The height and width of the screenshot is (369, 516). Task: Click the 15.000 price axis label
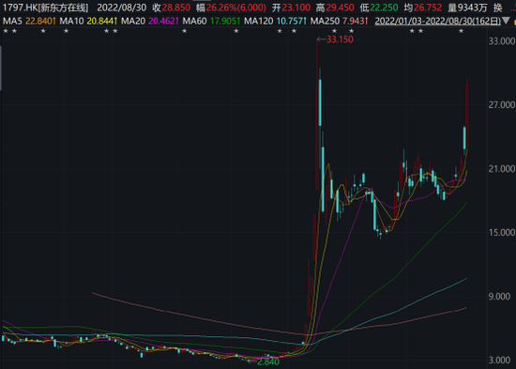pos(502,233)
